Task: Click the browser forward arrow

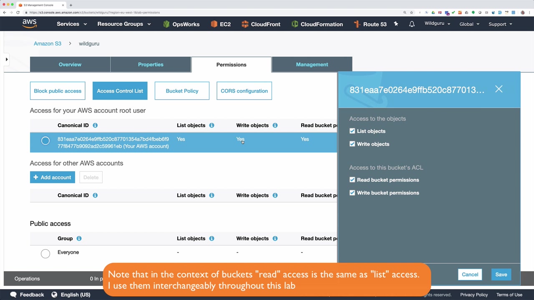Action: (x=11, y=12)
